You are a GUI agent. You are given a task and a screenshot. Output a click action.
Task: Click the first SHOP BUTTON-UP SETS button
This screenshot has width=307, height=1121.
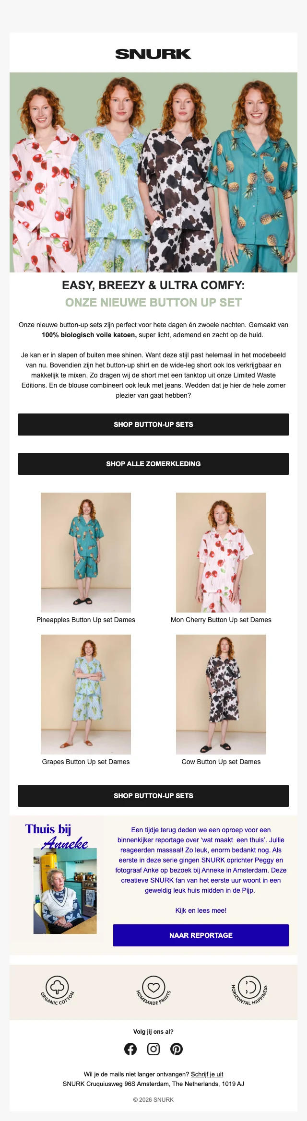pyautogui.click(x=153, y=425)
